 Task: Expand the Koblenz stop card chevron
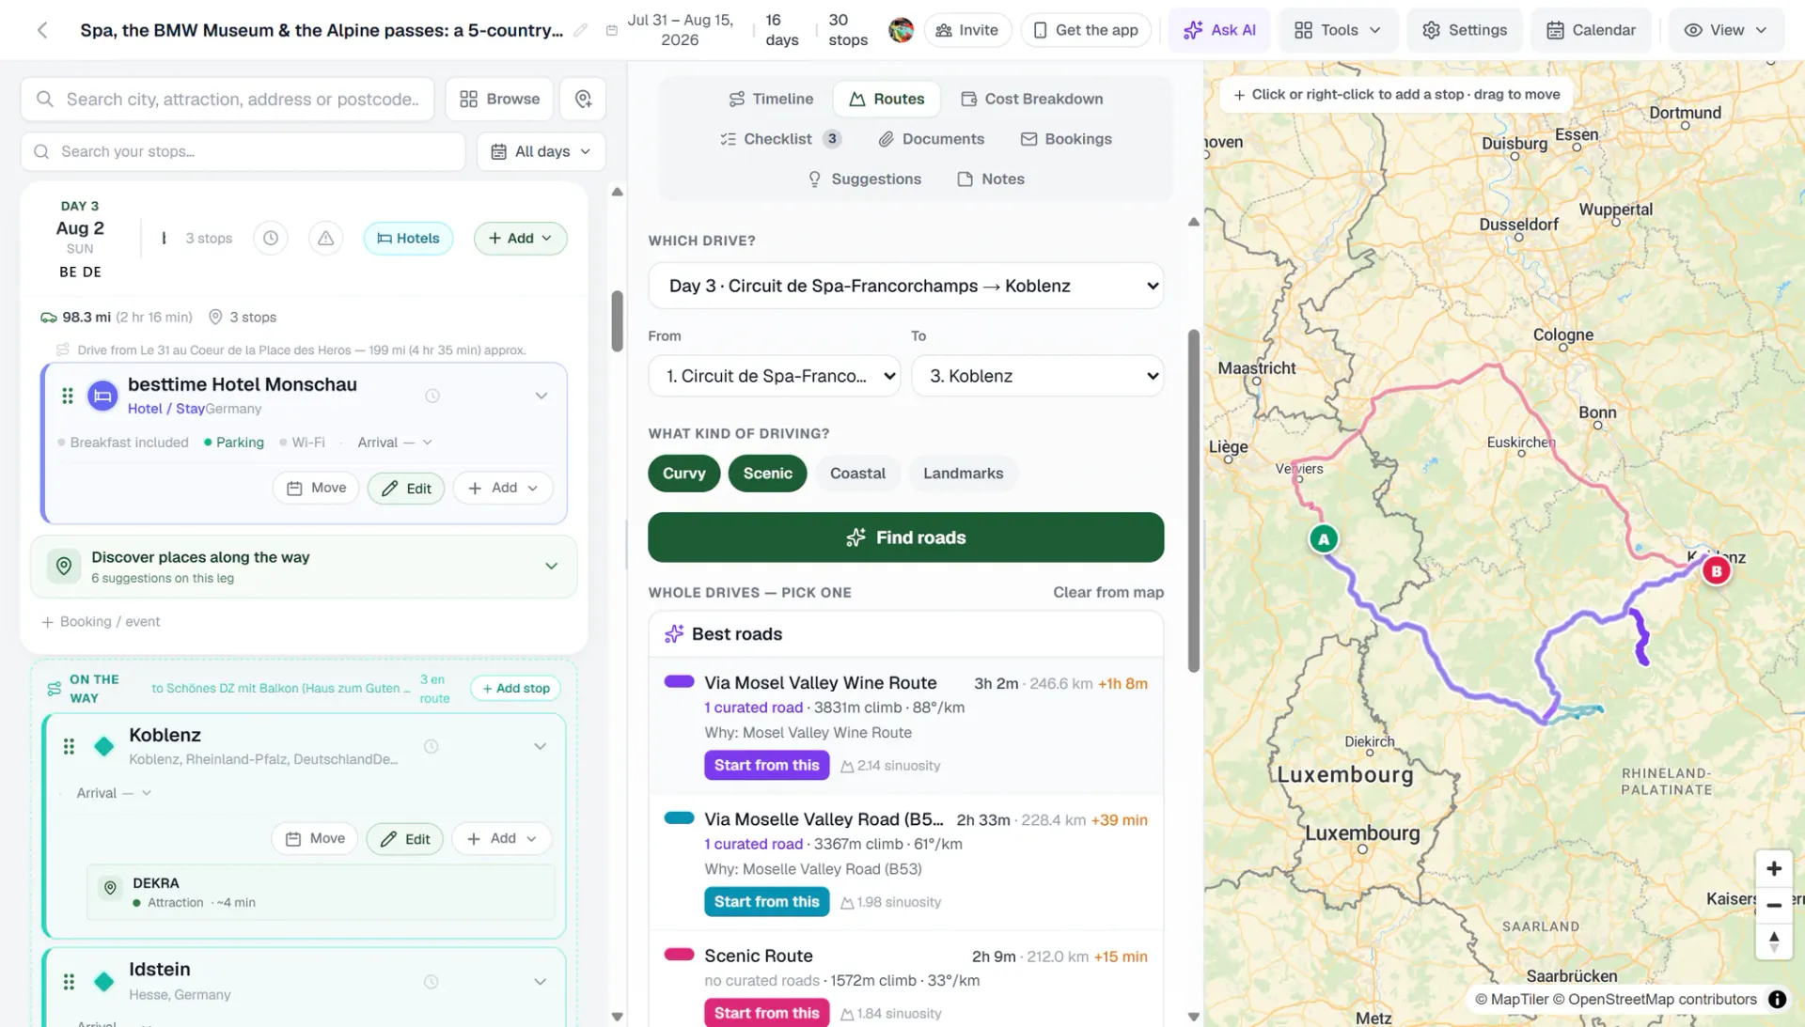tap(541, 746)
